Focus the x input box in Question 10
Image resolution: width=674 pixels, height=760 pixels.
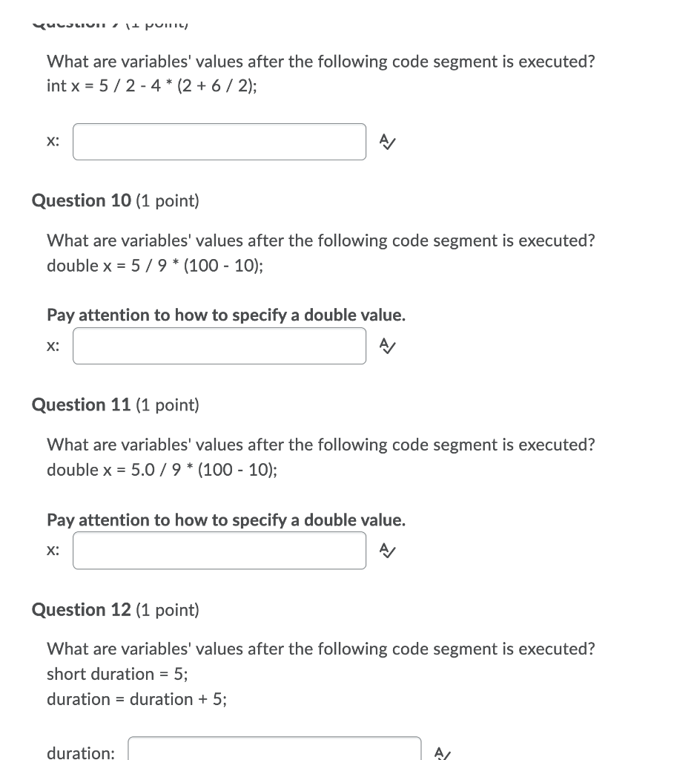219,345
